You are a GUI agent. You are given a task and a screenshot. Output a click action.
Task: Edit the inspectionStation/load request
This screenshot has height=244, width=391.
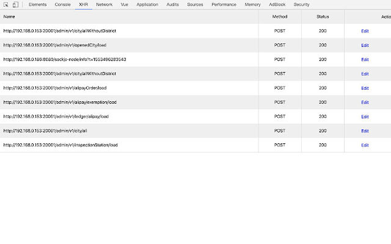365,145
